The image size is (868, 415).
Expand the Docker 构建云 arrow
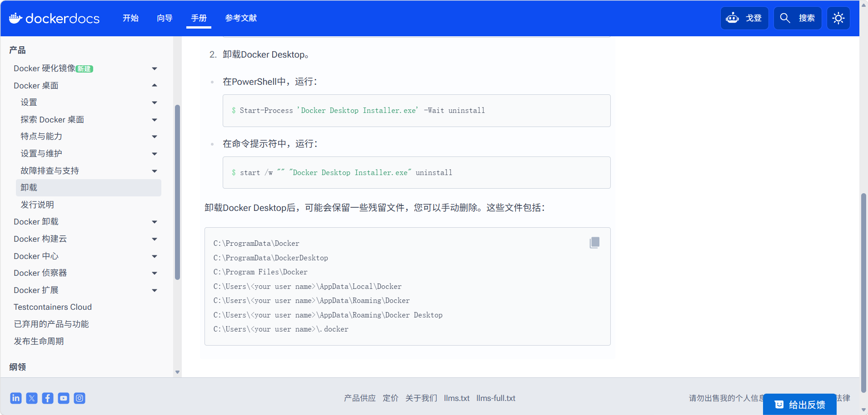pos(155,239)
